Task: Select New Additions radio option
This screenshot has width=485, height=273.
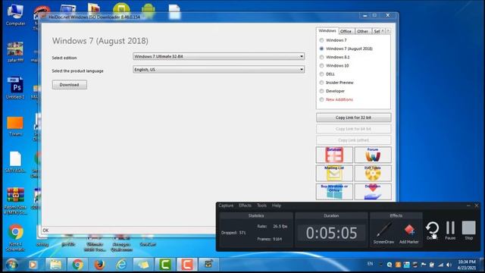Action: point(336,99)
